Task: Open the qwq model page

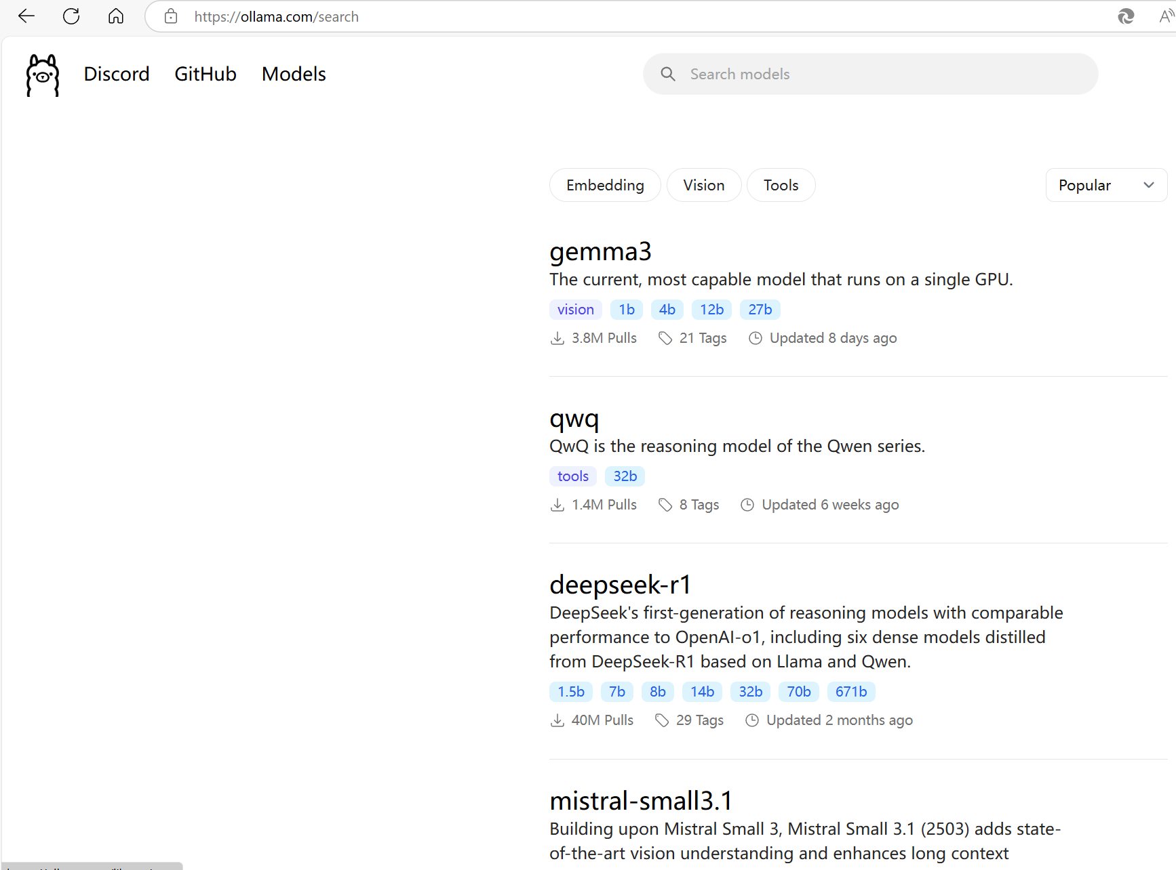Action: click(x=574, y=419)
